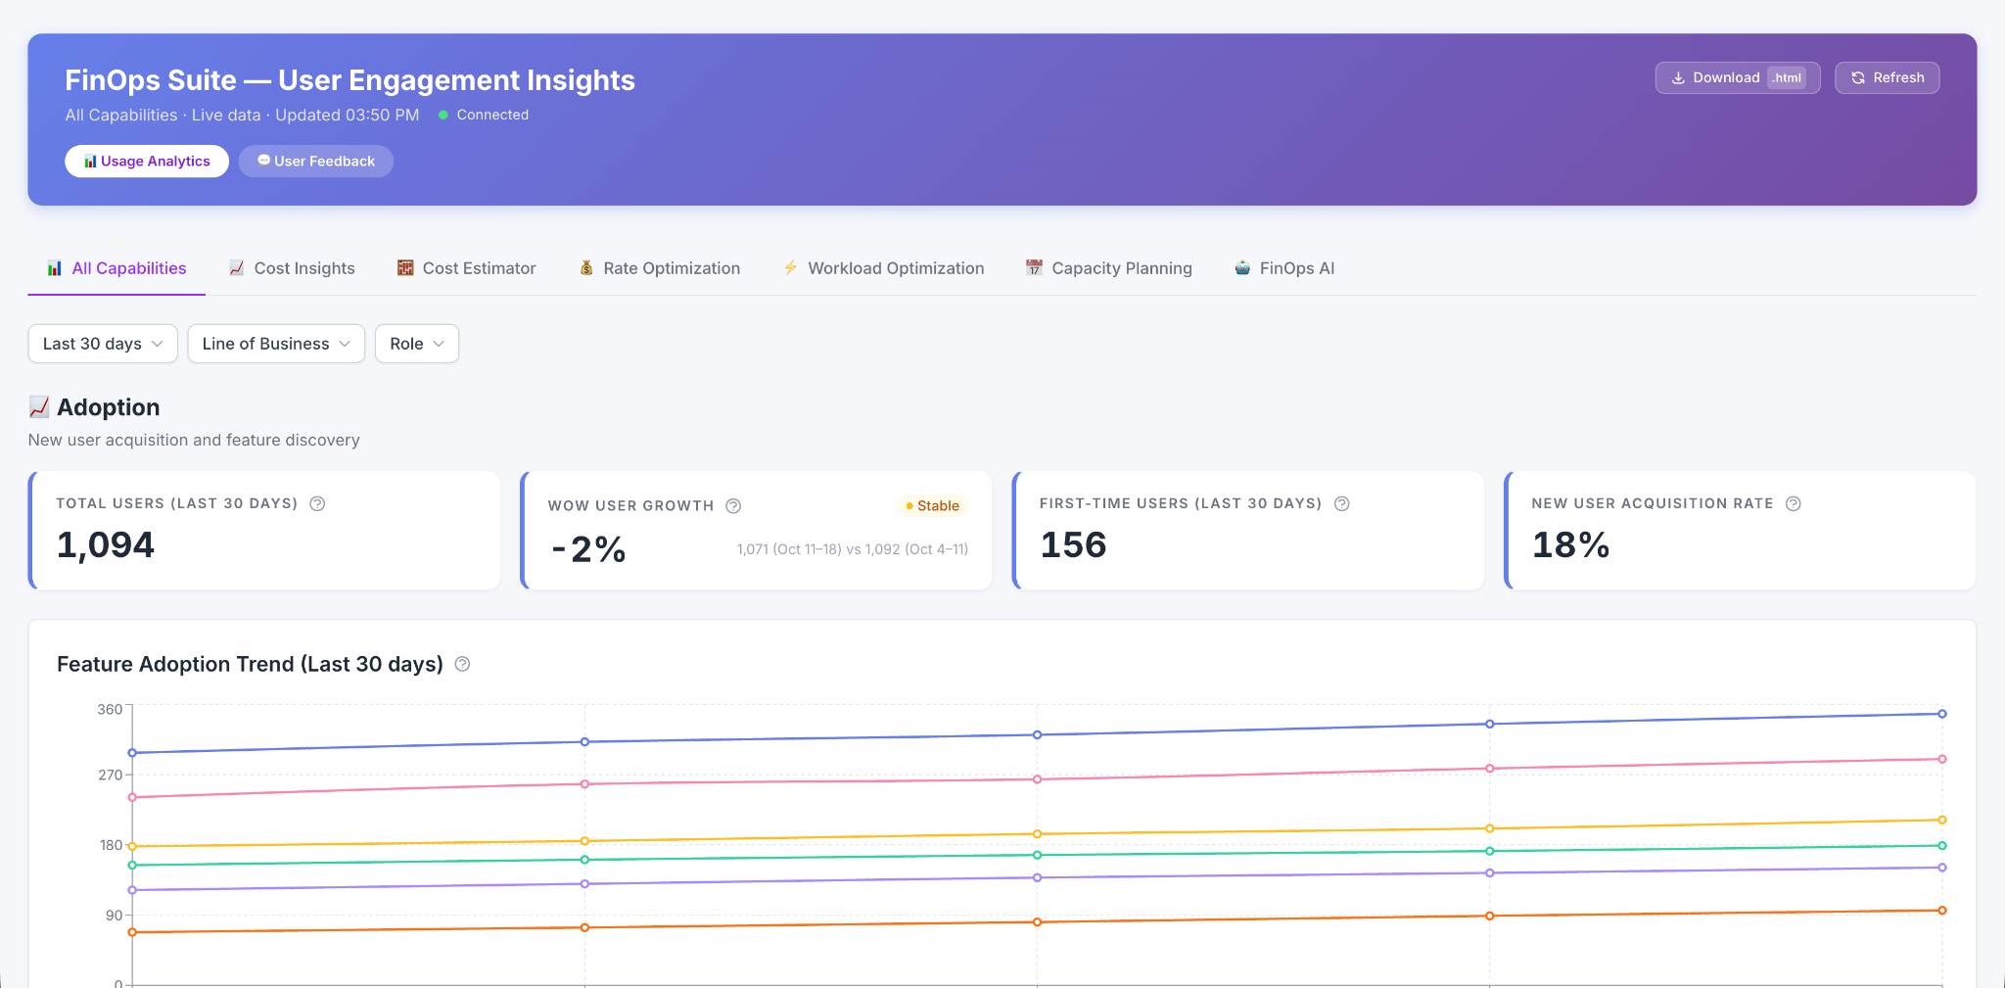
Task: Refresh the dashboard data
Action: (1888, 78)
